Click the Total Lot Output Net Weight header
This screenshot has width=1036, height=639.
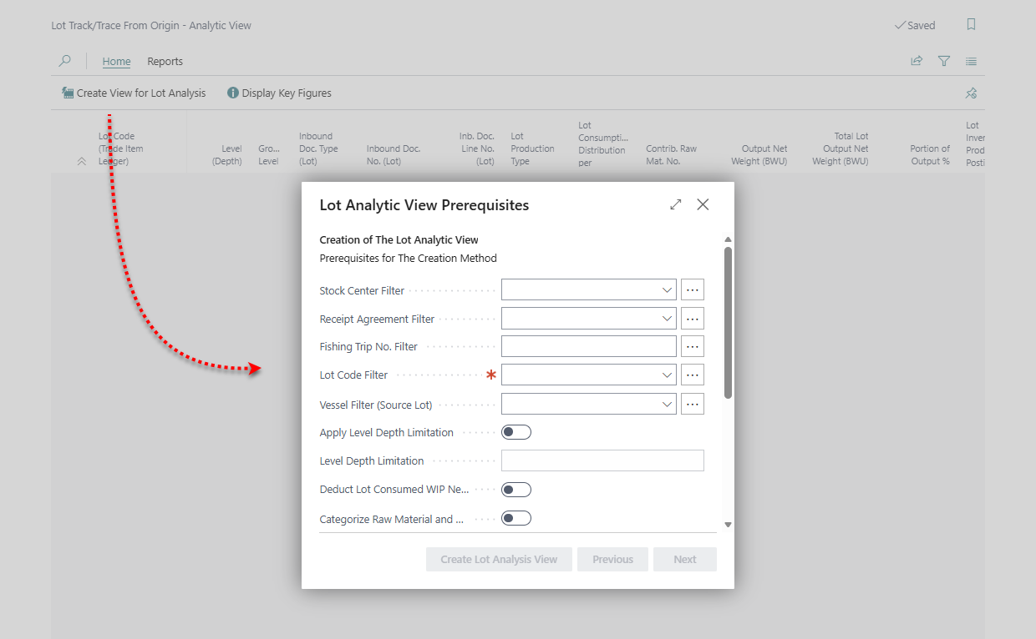pyautogui.click(x=840, y=148)
